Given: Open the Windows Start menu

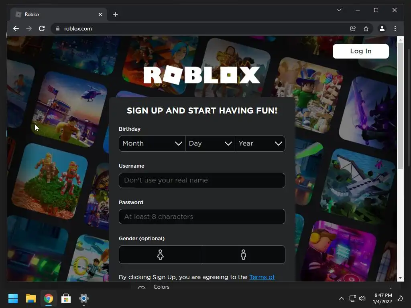Looking at the screenshot, I should click(x=13, y=298).
